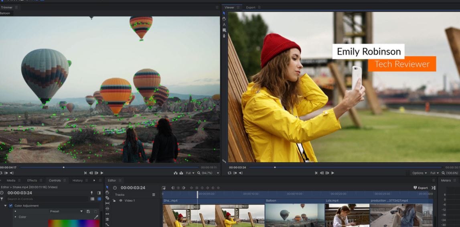This screenshot has height=227, width=460.
Task: Select the Hand tool in Viewer toolbar
Action: click(224, 19)
